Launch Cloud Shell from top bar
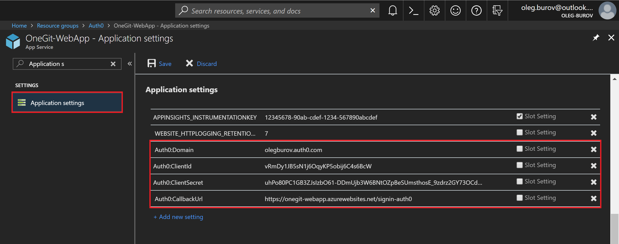This screenshot has width=619, height=244. (x=413, y=10)
